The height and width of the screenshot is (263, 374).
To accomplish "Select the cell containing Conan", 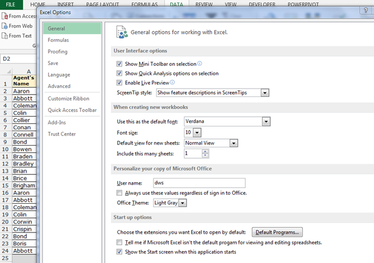I will 25,128.
